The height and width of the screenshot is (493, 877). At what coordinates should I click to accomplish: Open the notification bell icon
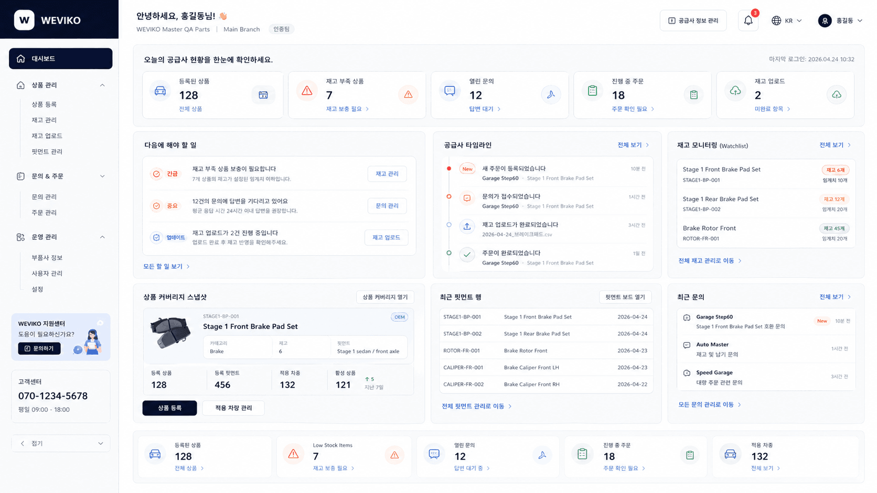point(748,20)
